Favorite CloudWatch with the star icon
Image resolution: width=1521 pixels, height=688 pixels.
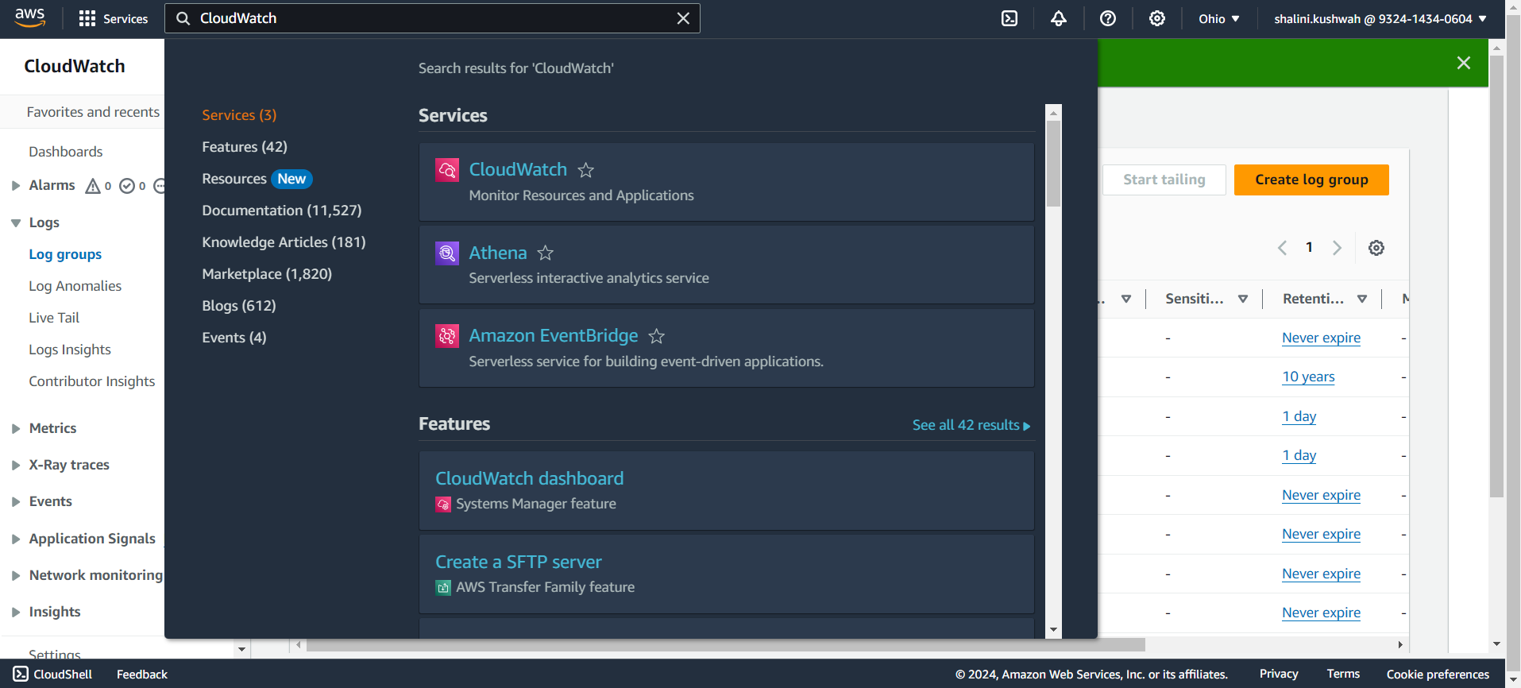(x=585, y=170)
